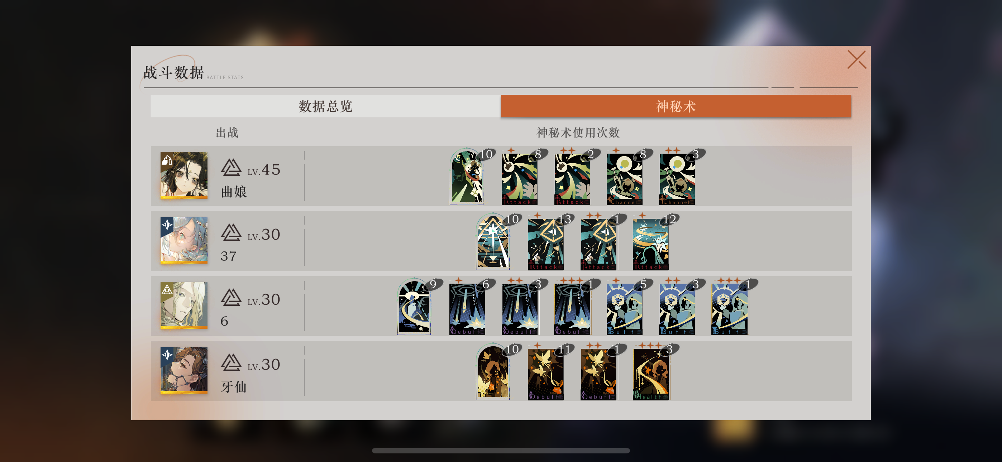This screenshot has height=462, width=1002.
Task: Open character 6 portrait
Action: (184, 305)
